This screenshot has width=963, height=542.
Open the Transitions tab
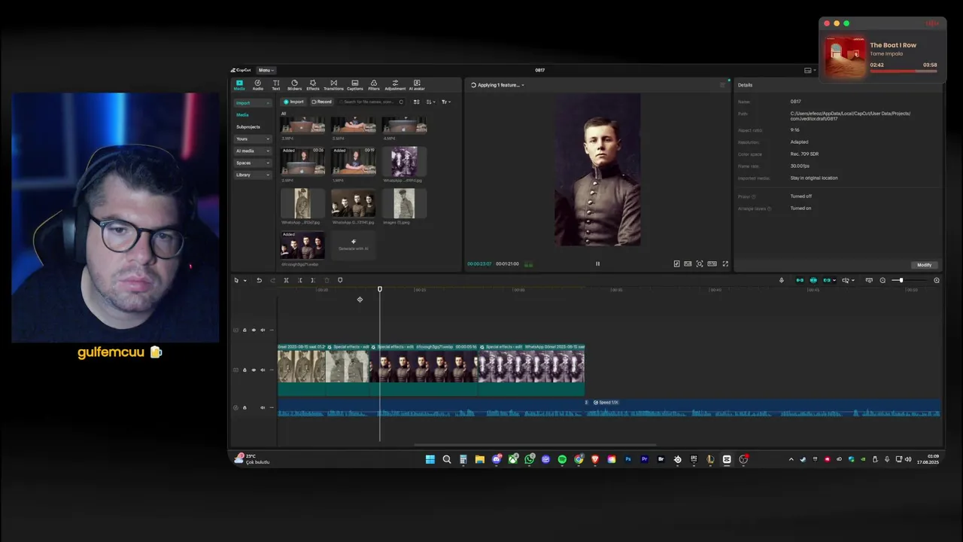[x=333, y=85]
